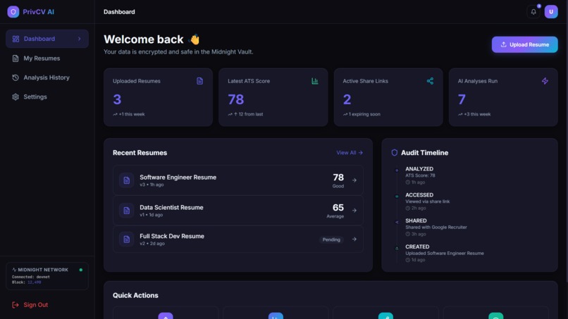Open Software Engineer Resume via its arrow
This screenshot has width=568, height=319.
[x=354, y=180]
